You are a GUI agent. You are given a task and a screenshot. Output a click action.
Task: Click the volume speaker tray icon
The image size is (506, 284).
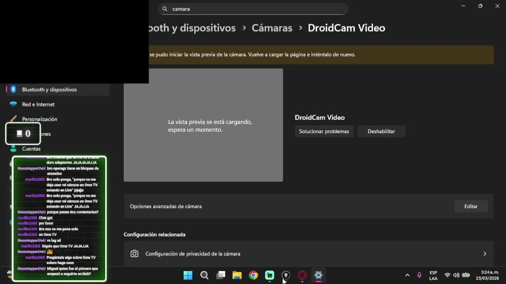point(456,275)
